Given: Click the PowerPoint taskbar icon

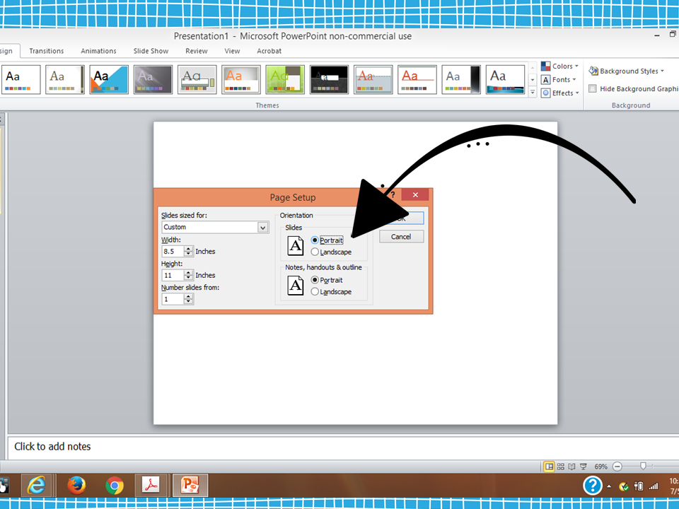Looking at the screenshot, I should tap(190, 485).
